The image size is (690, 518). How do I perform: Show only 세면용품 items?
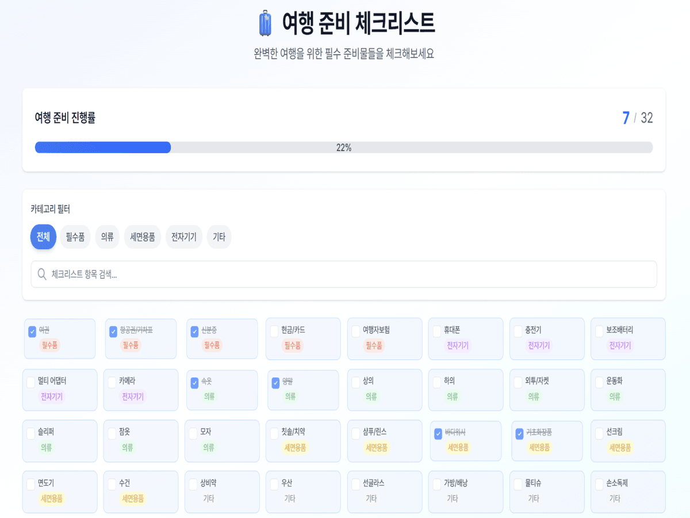pyautogui.click(x=142, y=237)
